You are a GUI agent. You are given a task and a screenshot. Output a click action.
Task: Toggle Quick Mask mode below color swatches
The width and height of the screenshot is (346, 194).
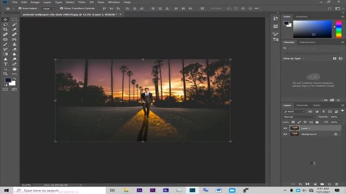coord(5,89)
